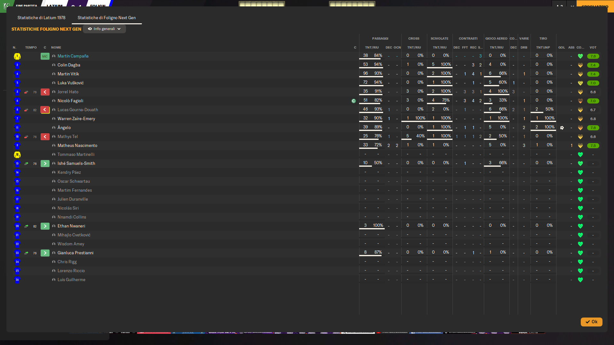Click the red substituted-off arrow for Lucas Gourna-Douath
This screenshot has width=614, height=345.
(45, 110)
